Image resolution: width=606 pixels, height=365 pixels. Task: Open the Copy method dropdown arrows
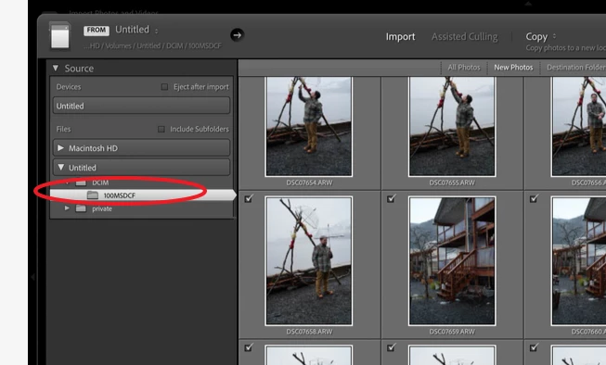pos(555,36)
